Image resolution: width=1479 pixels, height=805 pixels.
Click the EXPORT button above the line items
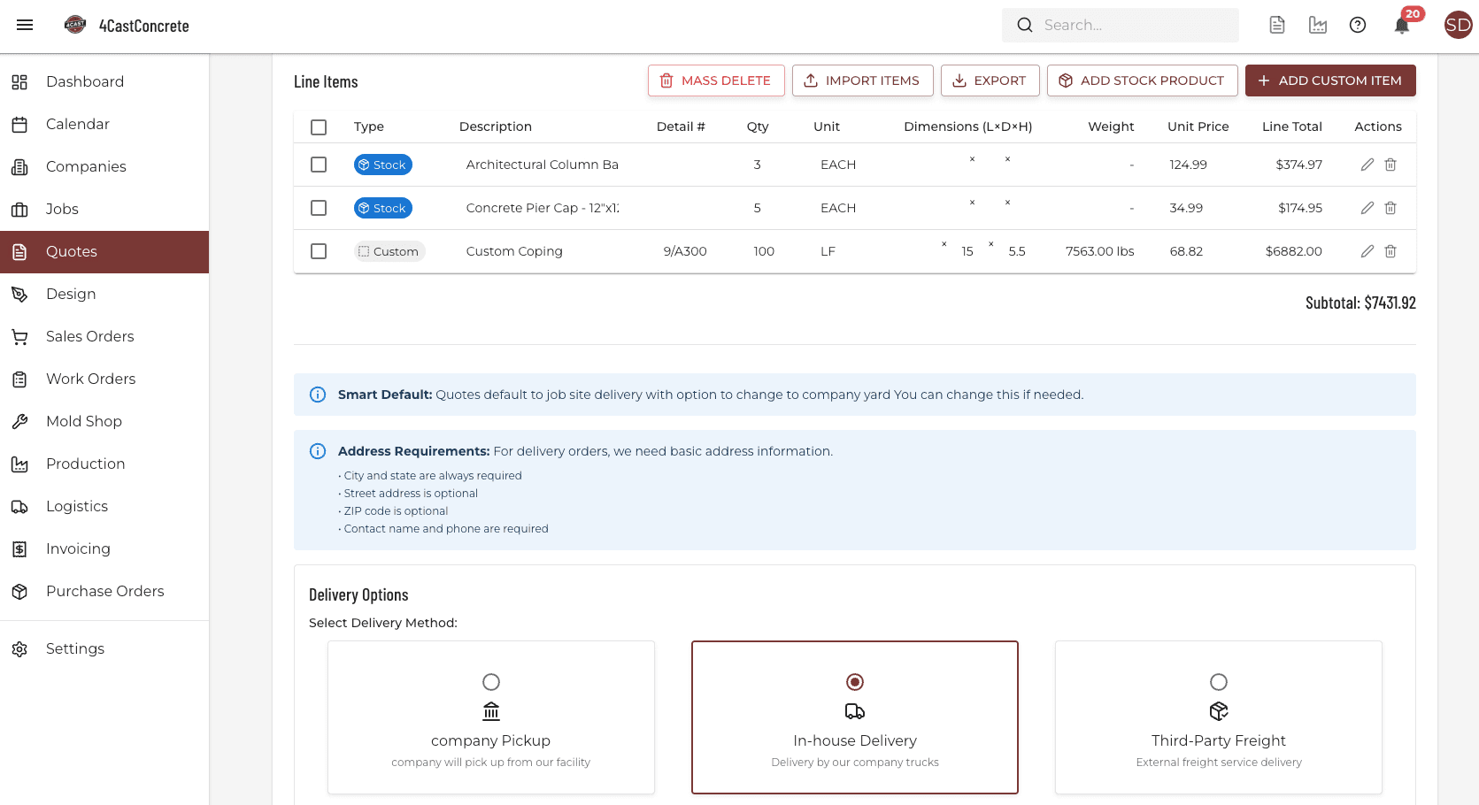[x=990, y=80]
